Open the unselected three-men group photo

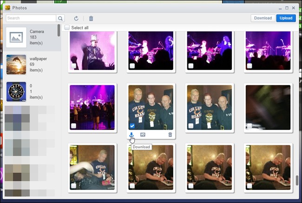210,108
